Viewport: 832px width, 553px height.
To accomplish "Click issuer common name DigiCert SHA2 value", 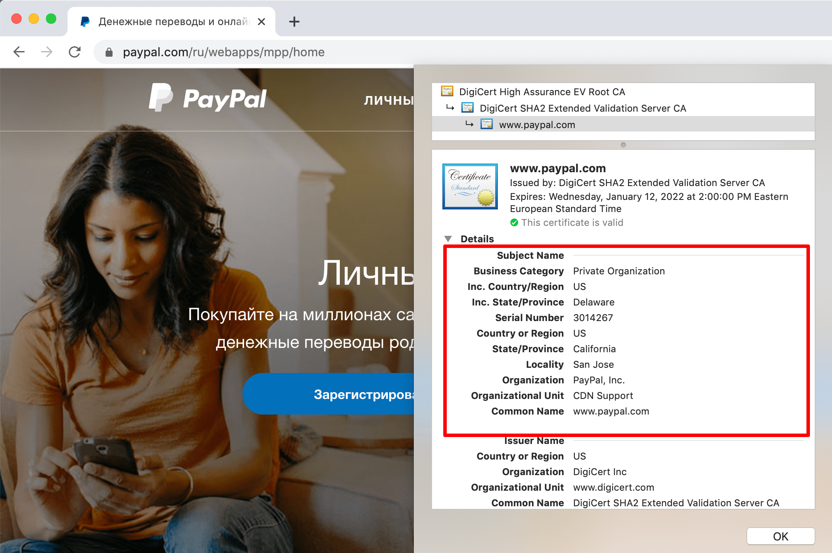I will 676,503.
